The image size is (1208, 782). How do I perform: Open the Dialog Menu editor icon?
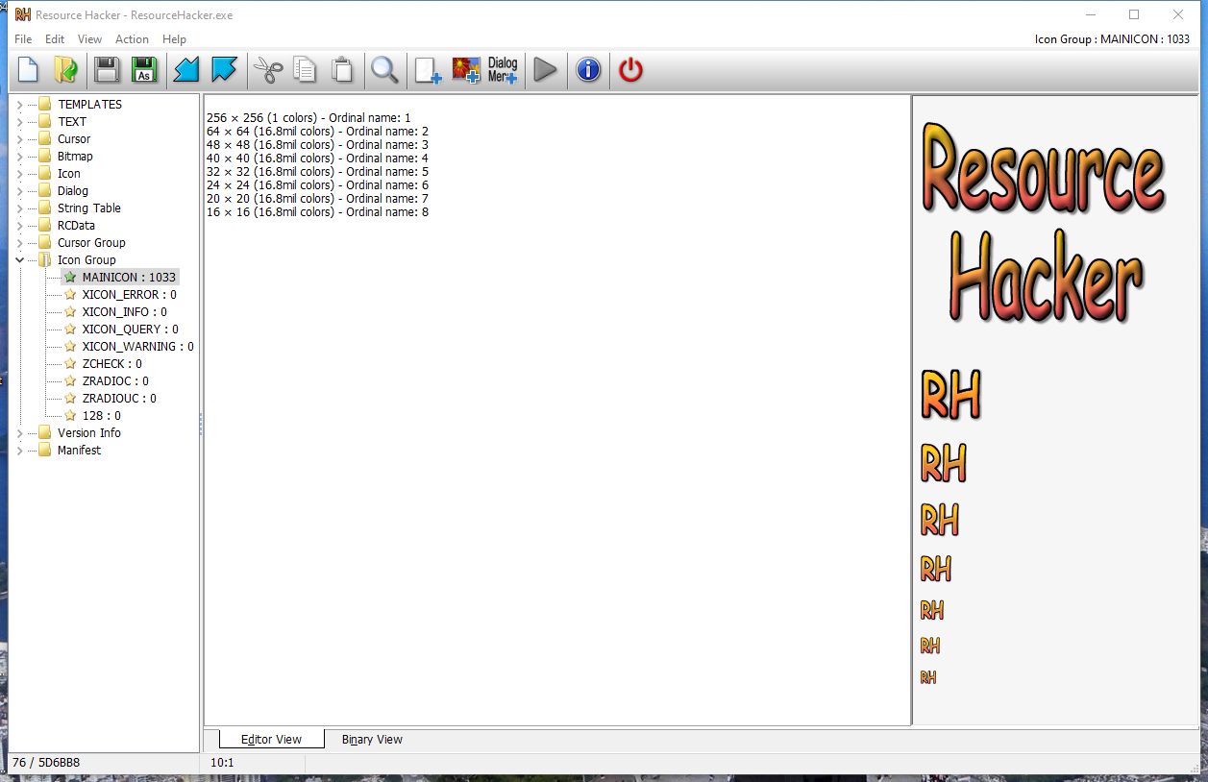coord(503,70)
